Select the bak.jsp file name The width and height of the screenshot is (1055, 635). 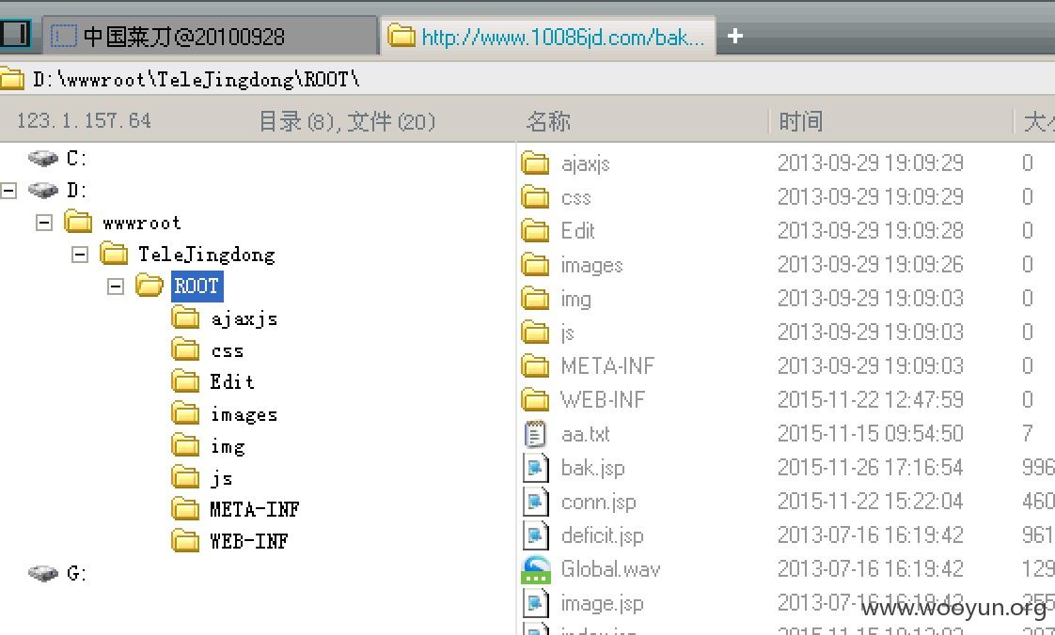click(592, 468)
